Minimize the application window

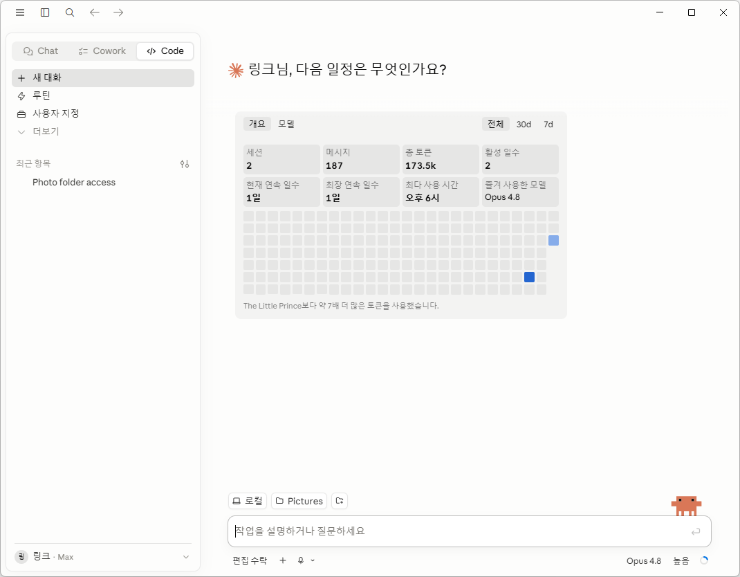[660, 12]
